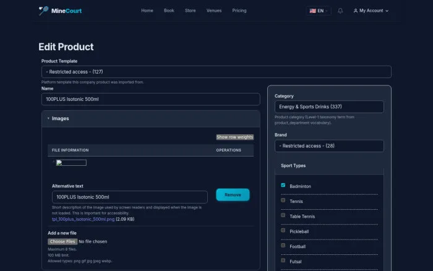
Task: Click the Category field
Action: tap(329, 106)
